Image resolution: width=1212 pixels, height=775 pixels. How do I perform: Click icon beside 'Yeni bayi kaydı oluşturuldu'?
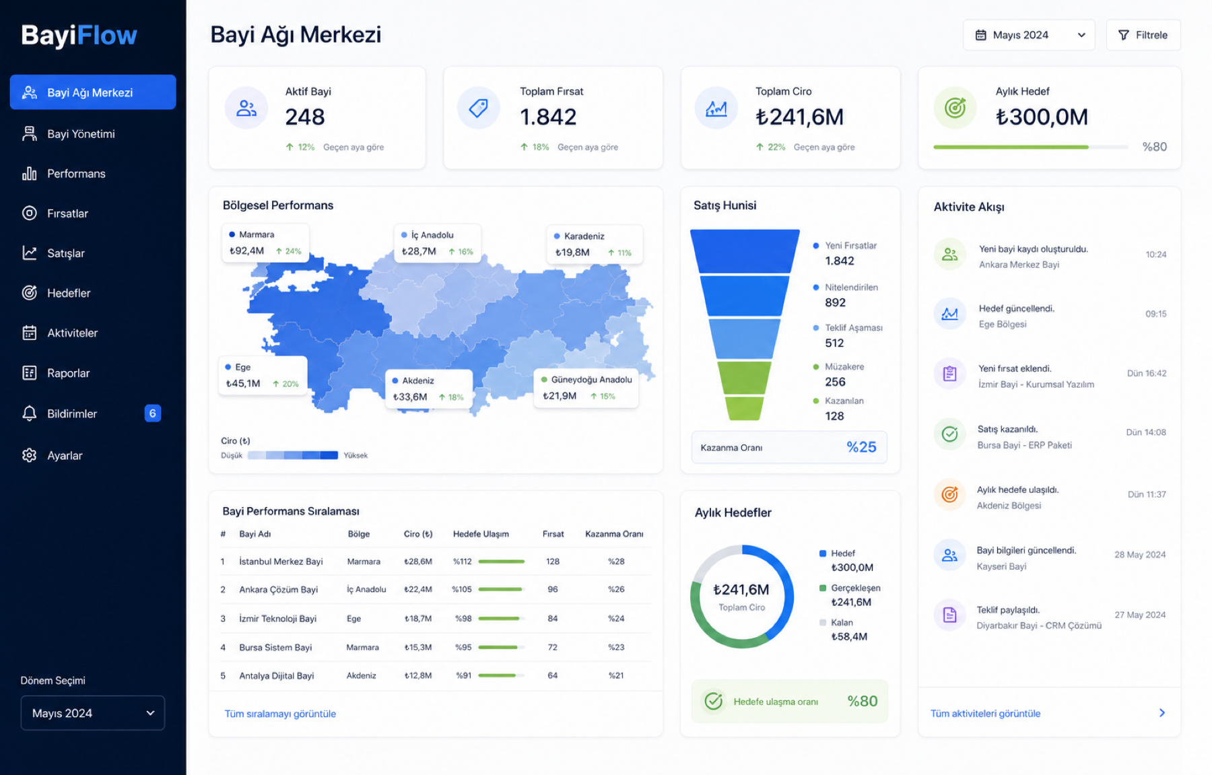coord(950,255)
